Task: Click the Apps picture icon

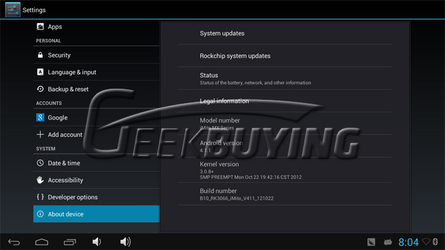Action: tap(41, 27)
